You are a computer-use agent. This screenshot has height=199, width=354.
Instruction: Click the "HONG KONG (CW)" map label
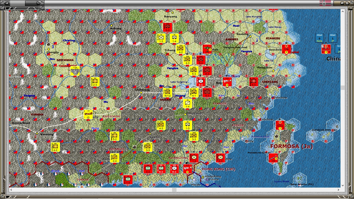point(218,169)
